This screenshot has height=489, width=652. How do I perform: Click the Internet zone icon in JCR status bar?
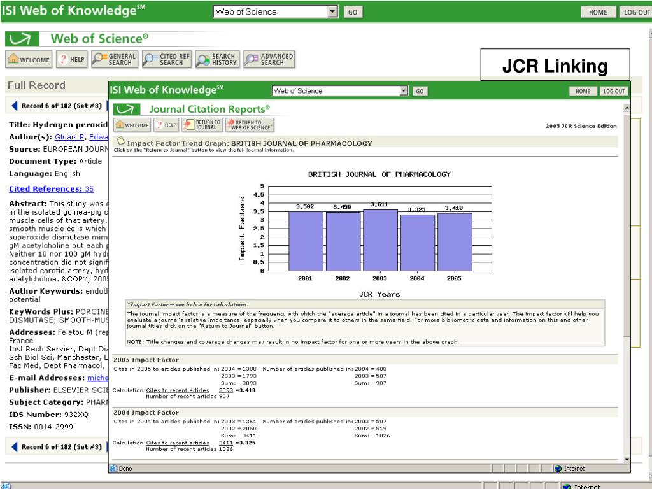point(558,469)
